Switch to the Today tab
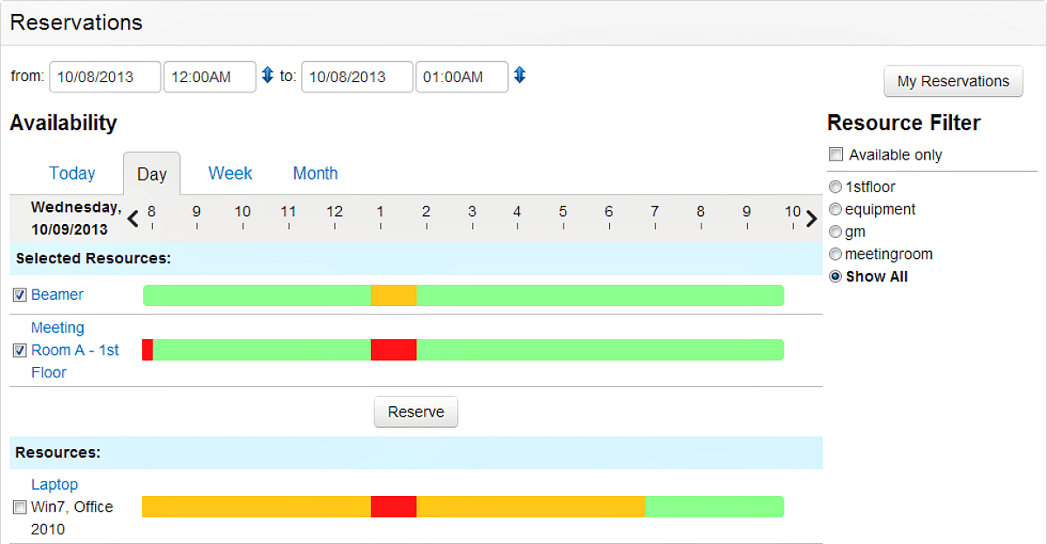 tap(72, 173)
